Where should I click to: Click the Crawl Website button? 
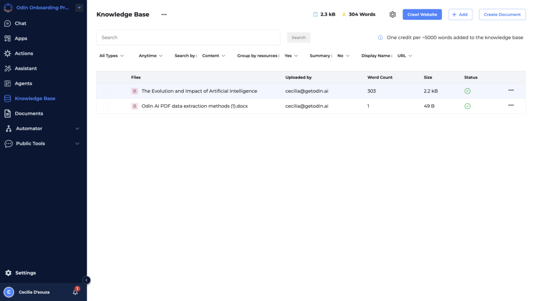[x=422, y=14]
